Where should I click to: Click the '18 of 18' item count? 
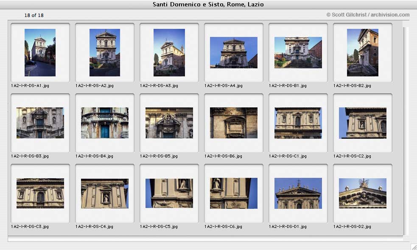click(34, 15)
